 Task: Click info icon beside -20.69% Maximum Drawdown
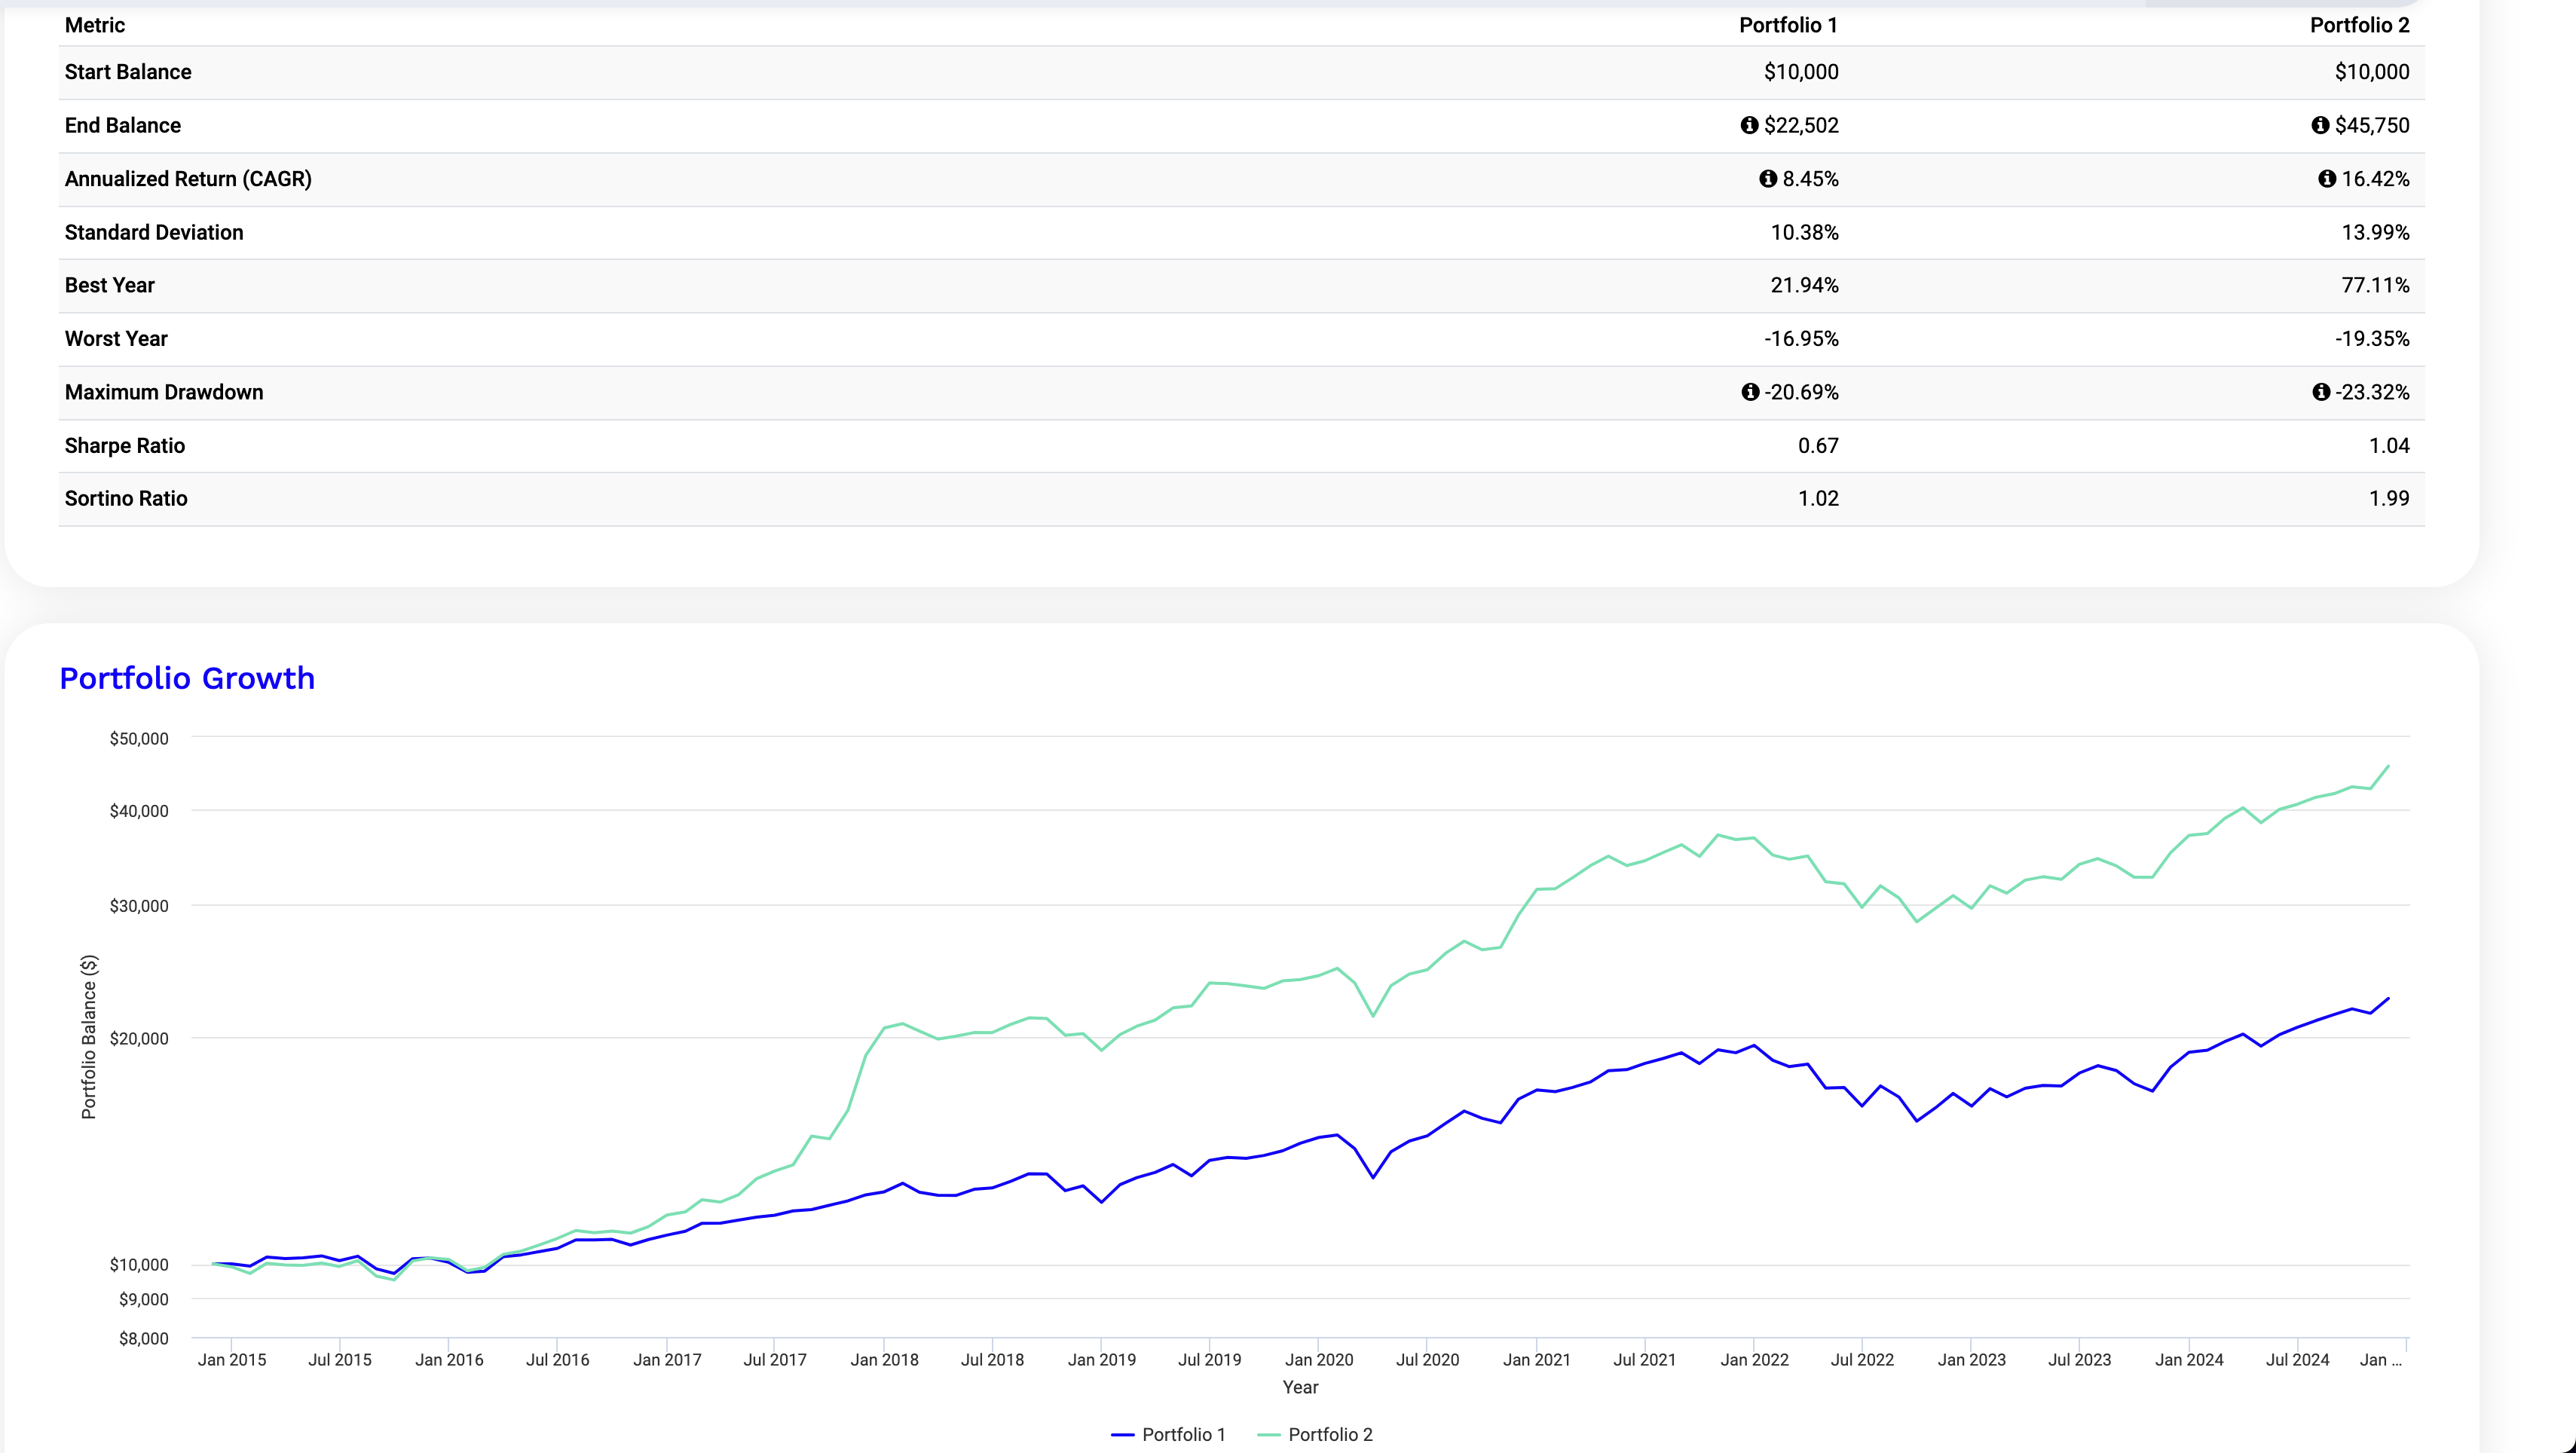coord(1750,392)
